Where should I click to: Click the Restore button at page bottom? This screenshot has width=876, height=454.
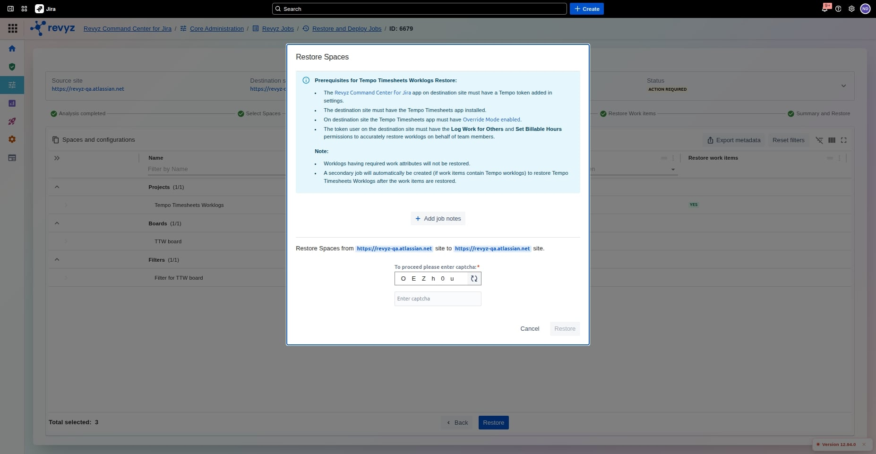493,423
